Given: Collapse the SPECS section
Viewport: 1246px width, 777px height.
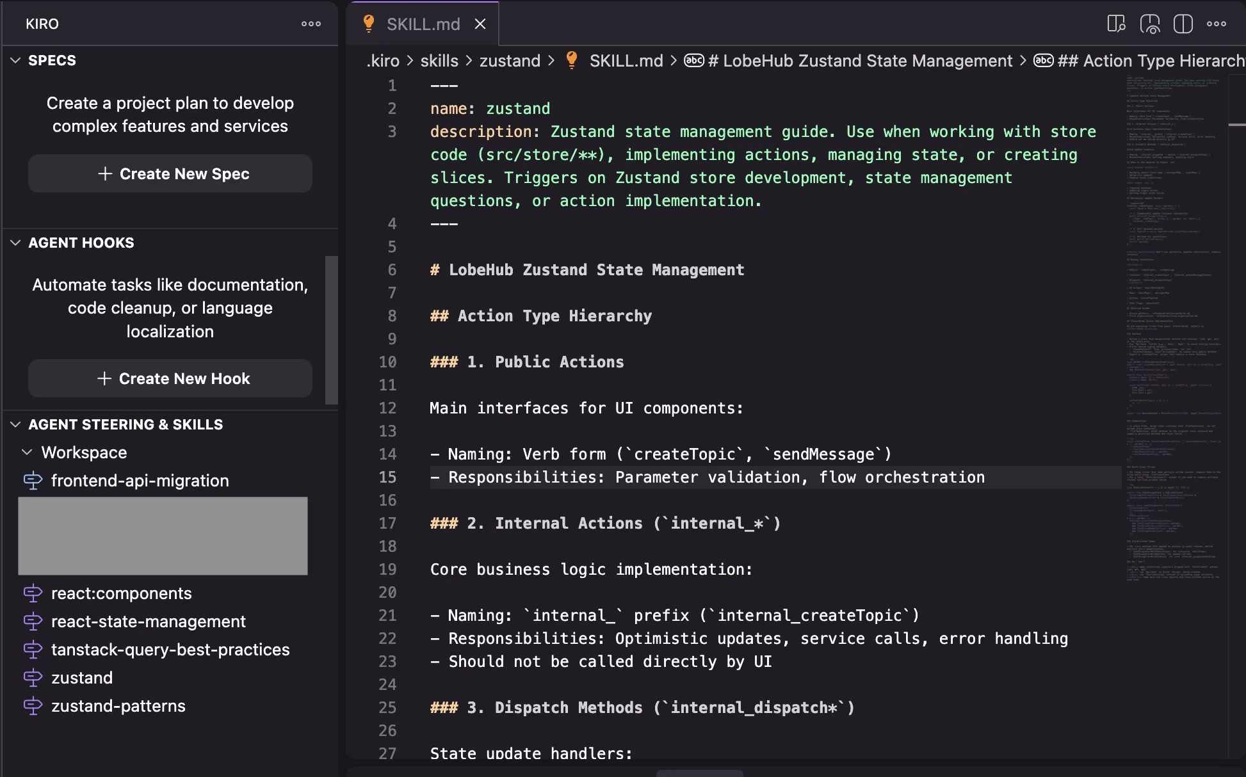Looking at the screenshot, I should tap(16, 60).
